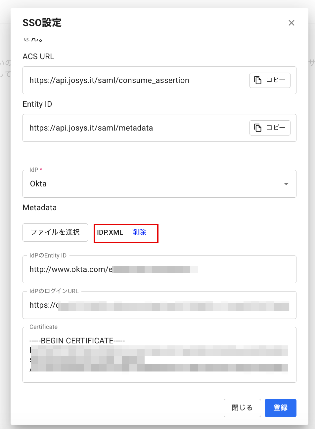Image resolution: width=315 pixels, height=429 pixels.
Task: Click the ACS URL heading label
Action: tap(38, 57)
